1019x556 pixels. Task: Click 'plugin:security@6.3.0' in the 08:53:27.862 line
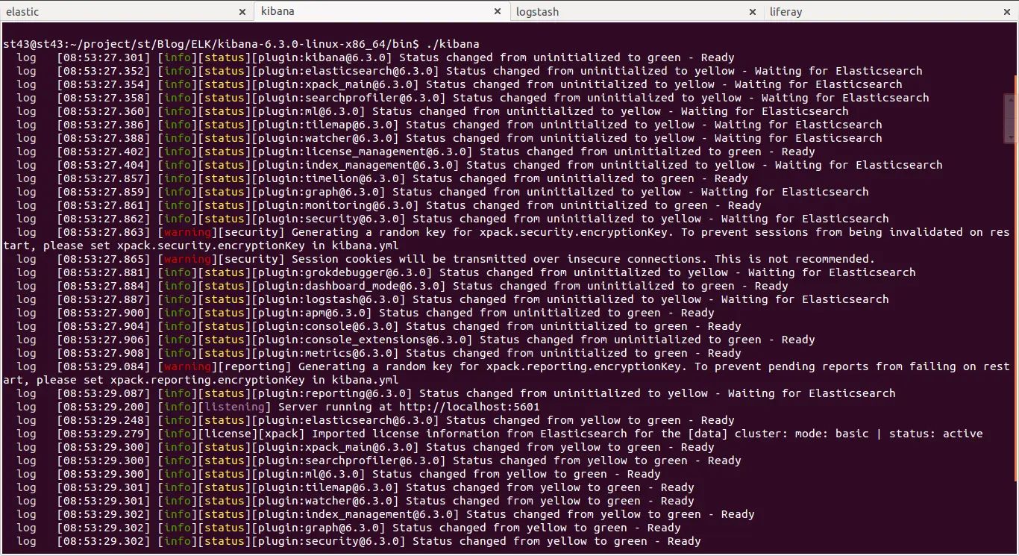(x=330, y=219)
